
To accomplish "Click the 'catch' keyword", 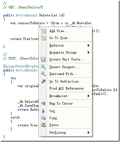I will 15,117.
